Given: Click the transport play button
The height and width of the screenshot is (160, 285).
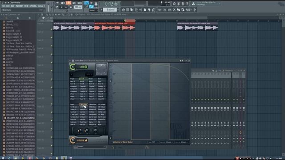Looking at the screenshot, I should 61,7.
